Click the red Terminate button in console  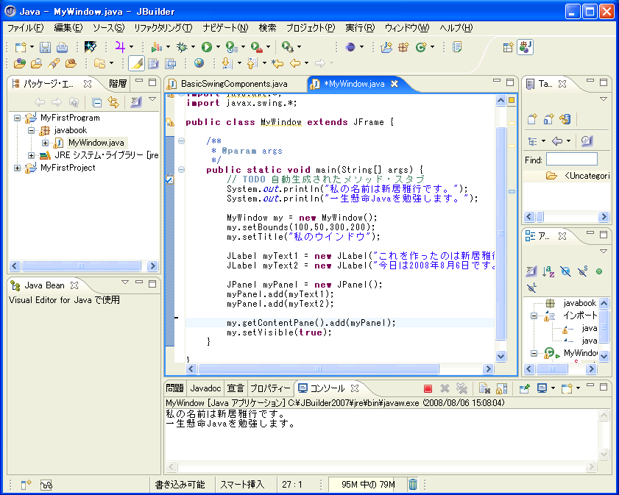tap(428, 388)
